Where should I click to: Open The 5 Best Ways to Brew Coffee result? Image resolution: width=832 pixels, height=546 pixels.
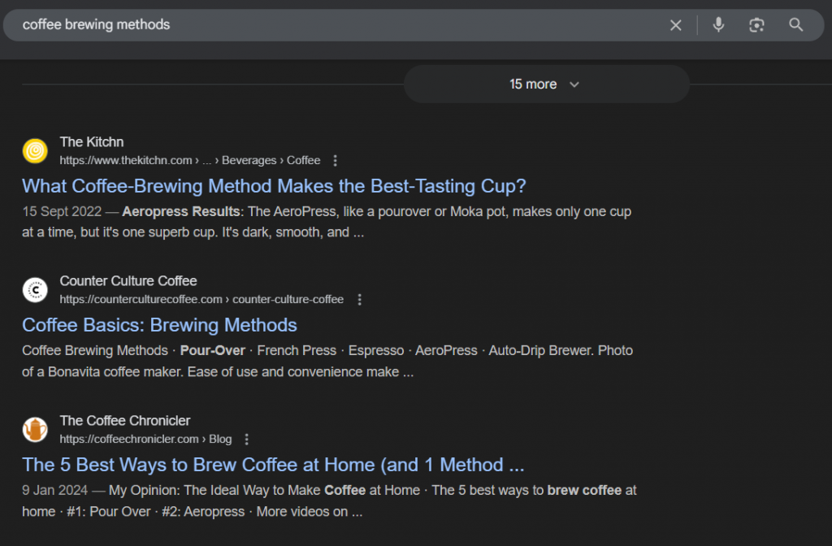pos(273,465)
